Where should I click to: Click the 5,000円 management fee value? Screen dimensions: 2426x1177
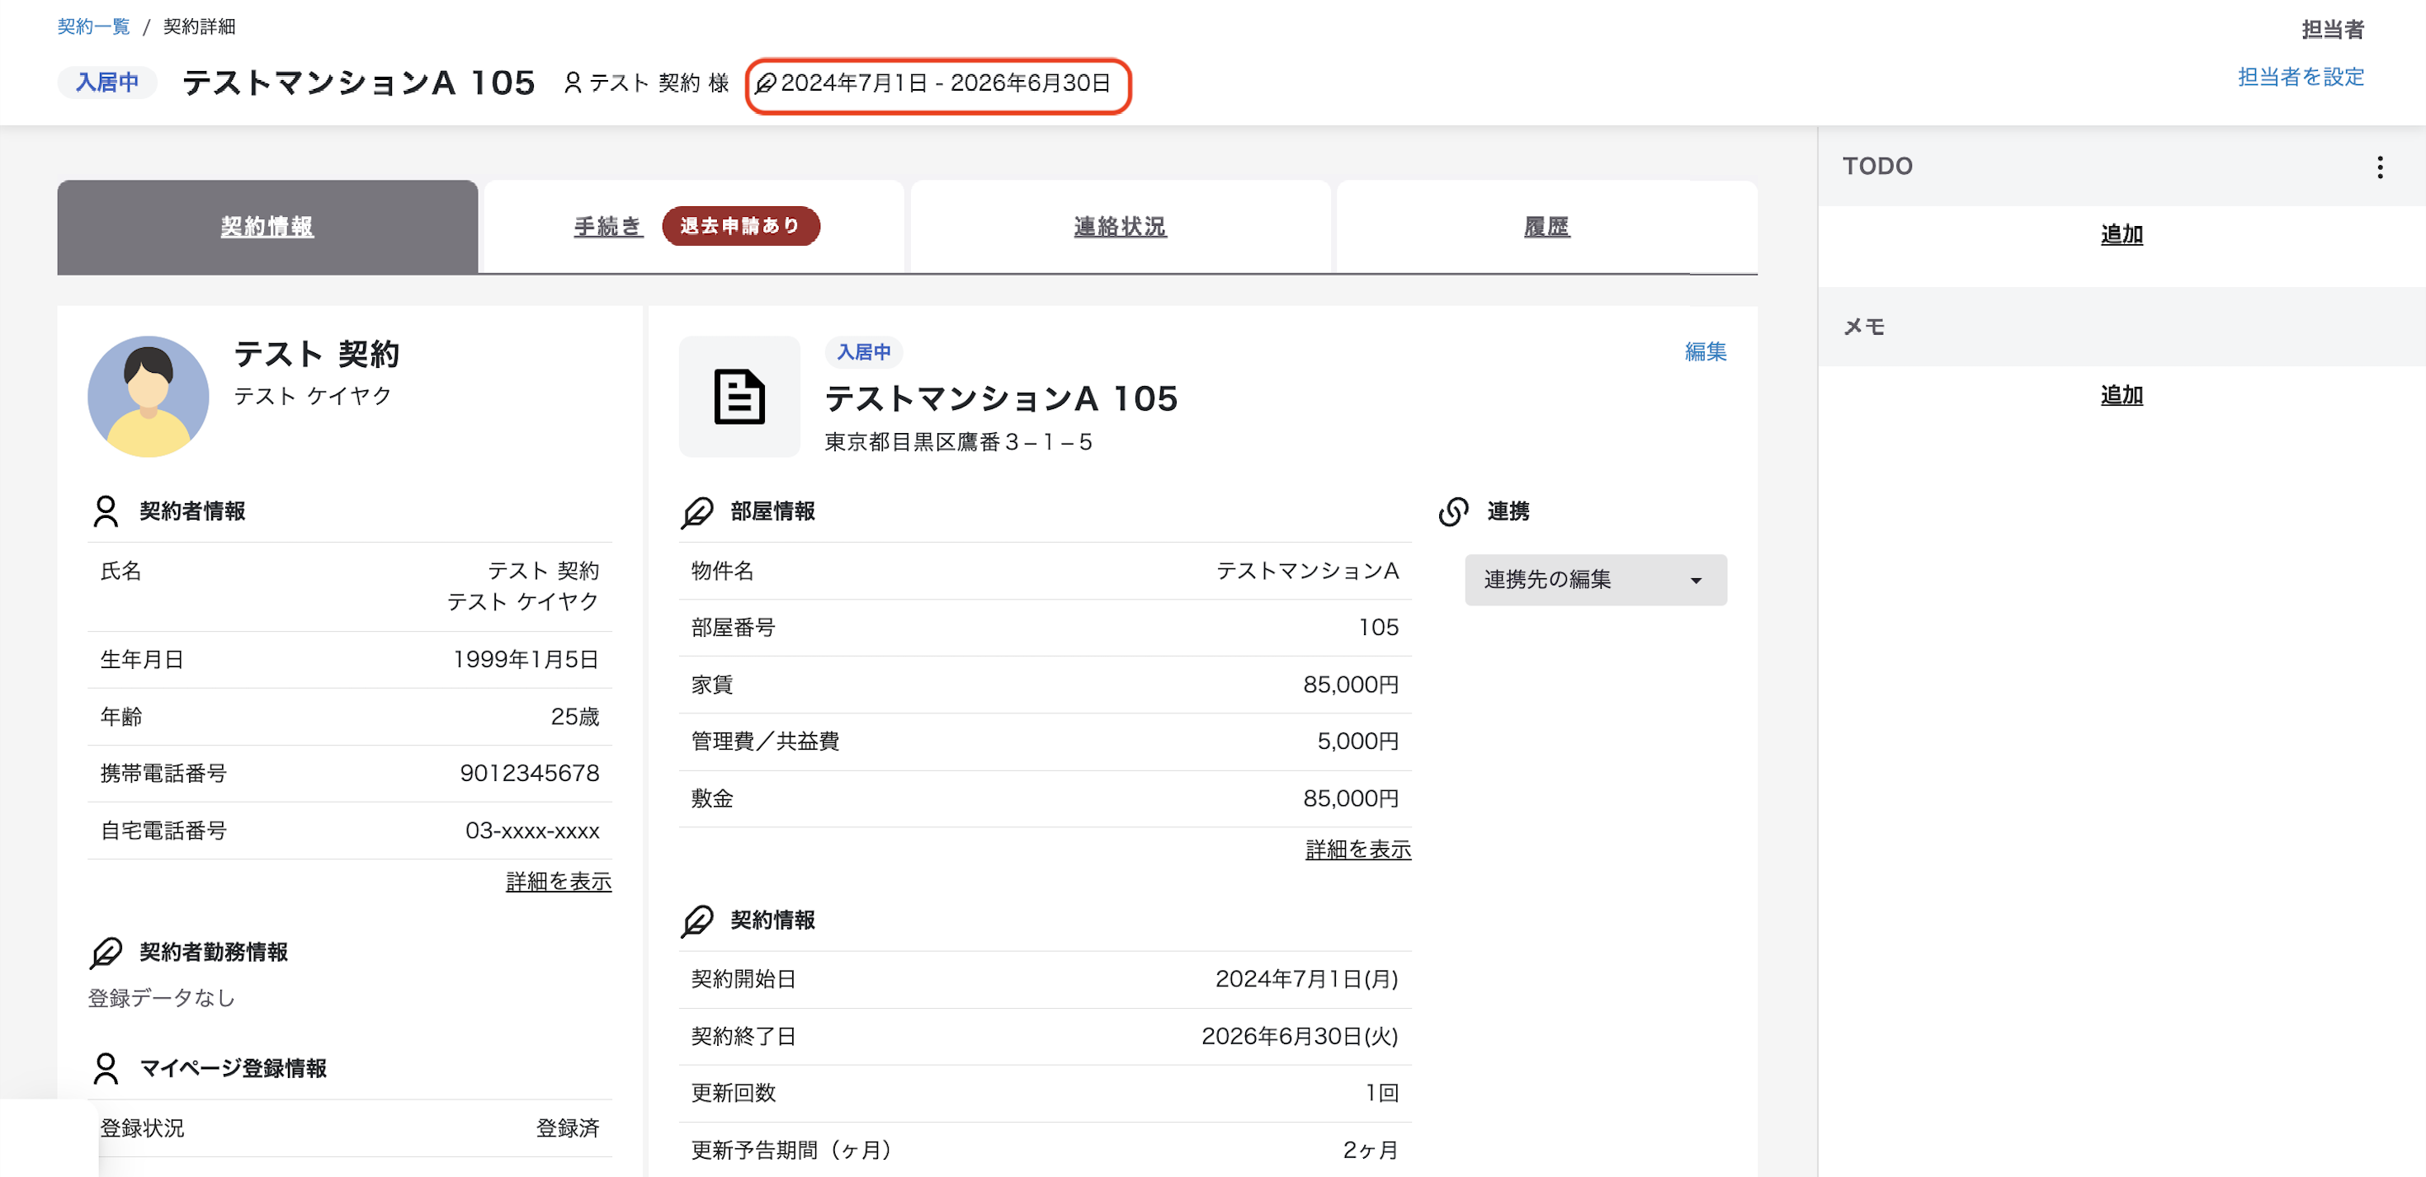pos(1357,741)
